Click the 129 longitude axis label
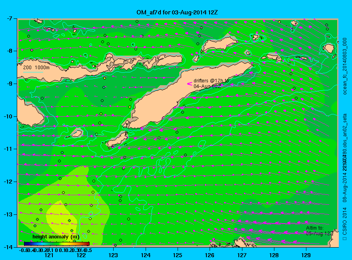 point(306,255)
